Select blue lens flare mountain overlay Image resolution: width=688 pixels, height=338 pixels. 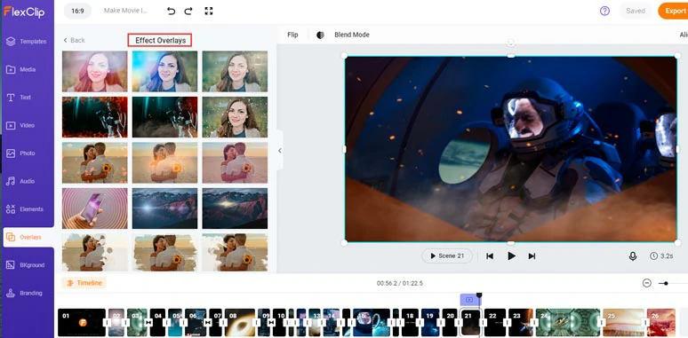[x=164, y=208]
